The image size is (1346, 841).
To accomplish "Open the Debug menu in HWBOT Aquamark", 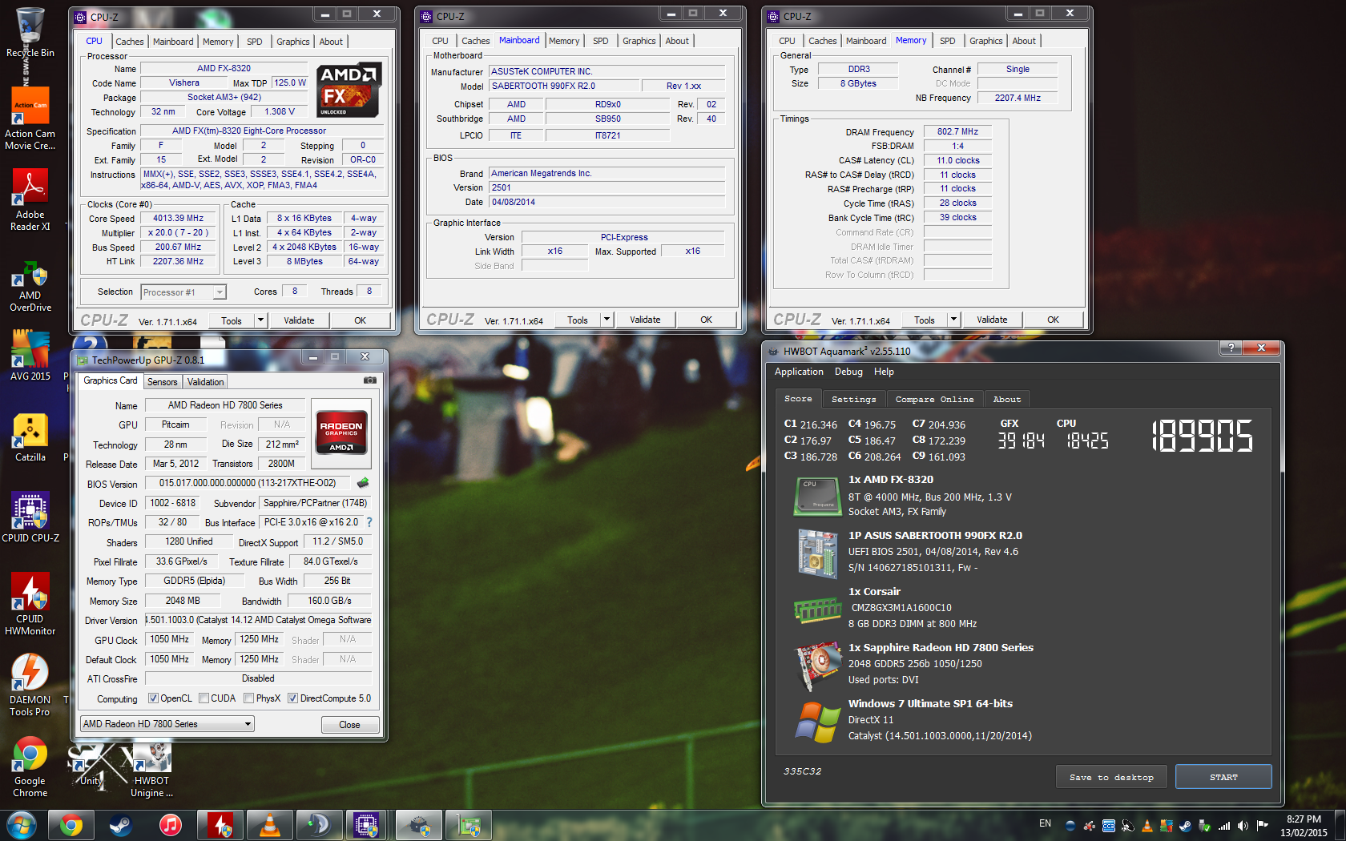I will (848, 372).
